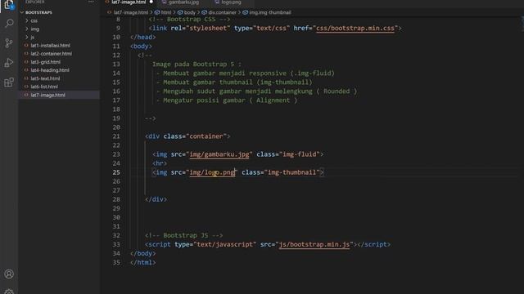
Task: Click the closing </div> tag on line 28
Action: [156, 199]
